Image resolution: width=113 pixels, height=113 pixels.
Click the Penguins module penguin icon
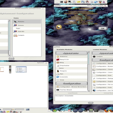(58, 71)
